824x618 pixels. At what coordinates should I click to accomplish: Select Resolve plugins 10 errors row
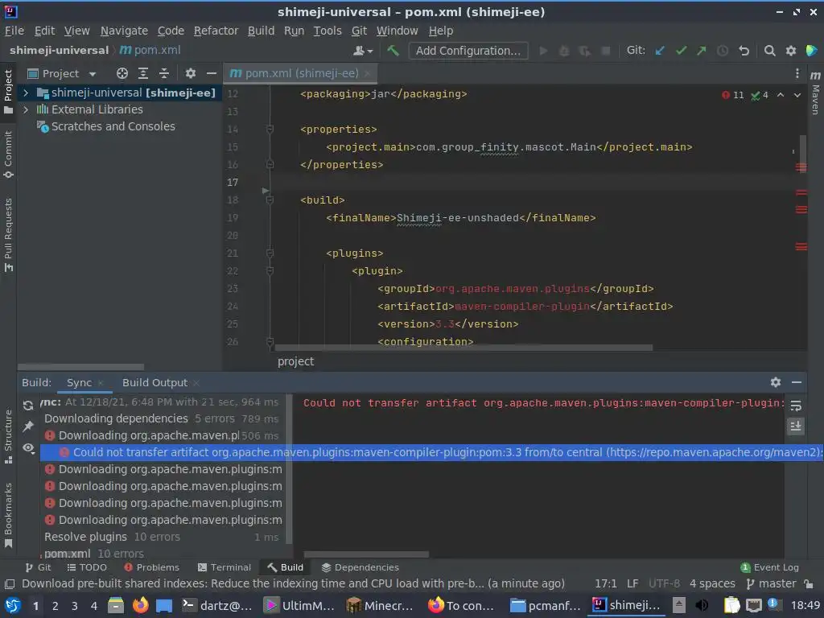point(162,537)
